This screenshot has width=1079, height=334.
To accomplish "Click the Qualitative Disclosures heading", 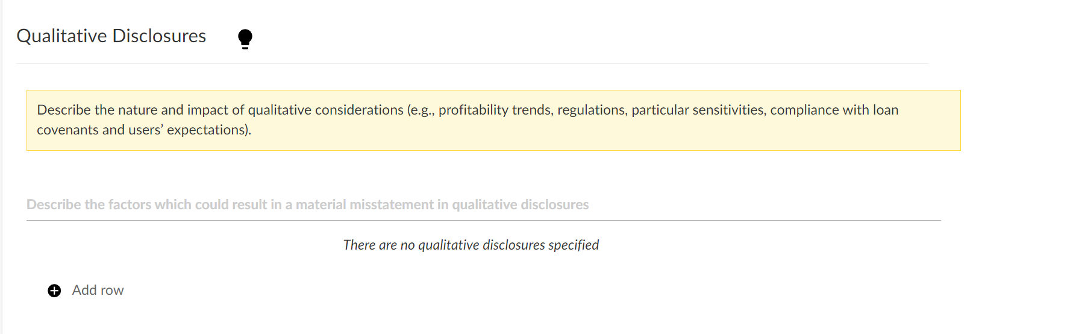I will pos(111,36).
